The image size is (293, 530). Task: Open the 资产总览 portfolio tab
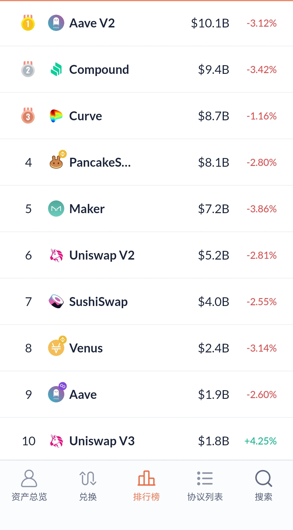click(x=29, y=485)
